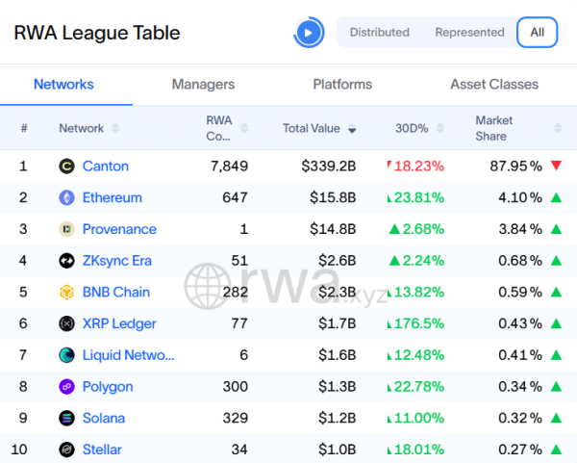Image resolution: width=577 pixels, height=463 pixels.
Task: Sort table by Market Share column
Action: tap(502, 129)
